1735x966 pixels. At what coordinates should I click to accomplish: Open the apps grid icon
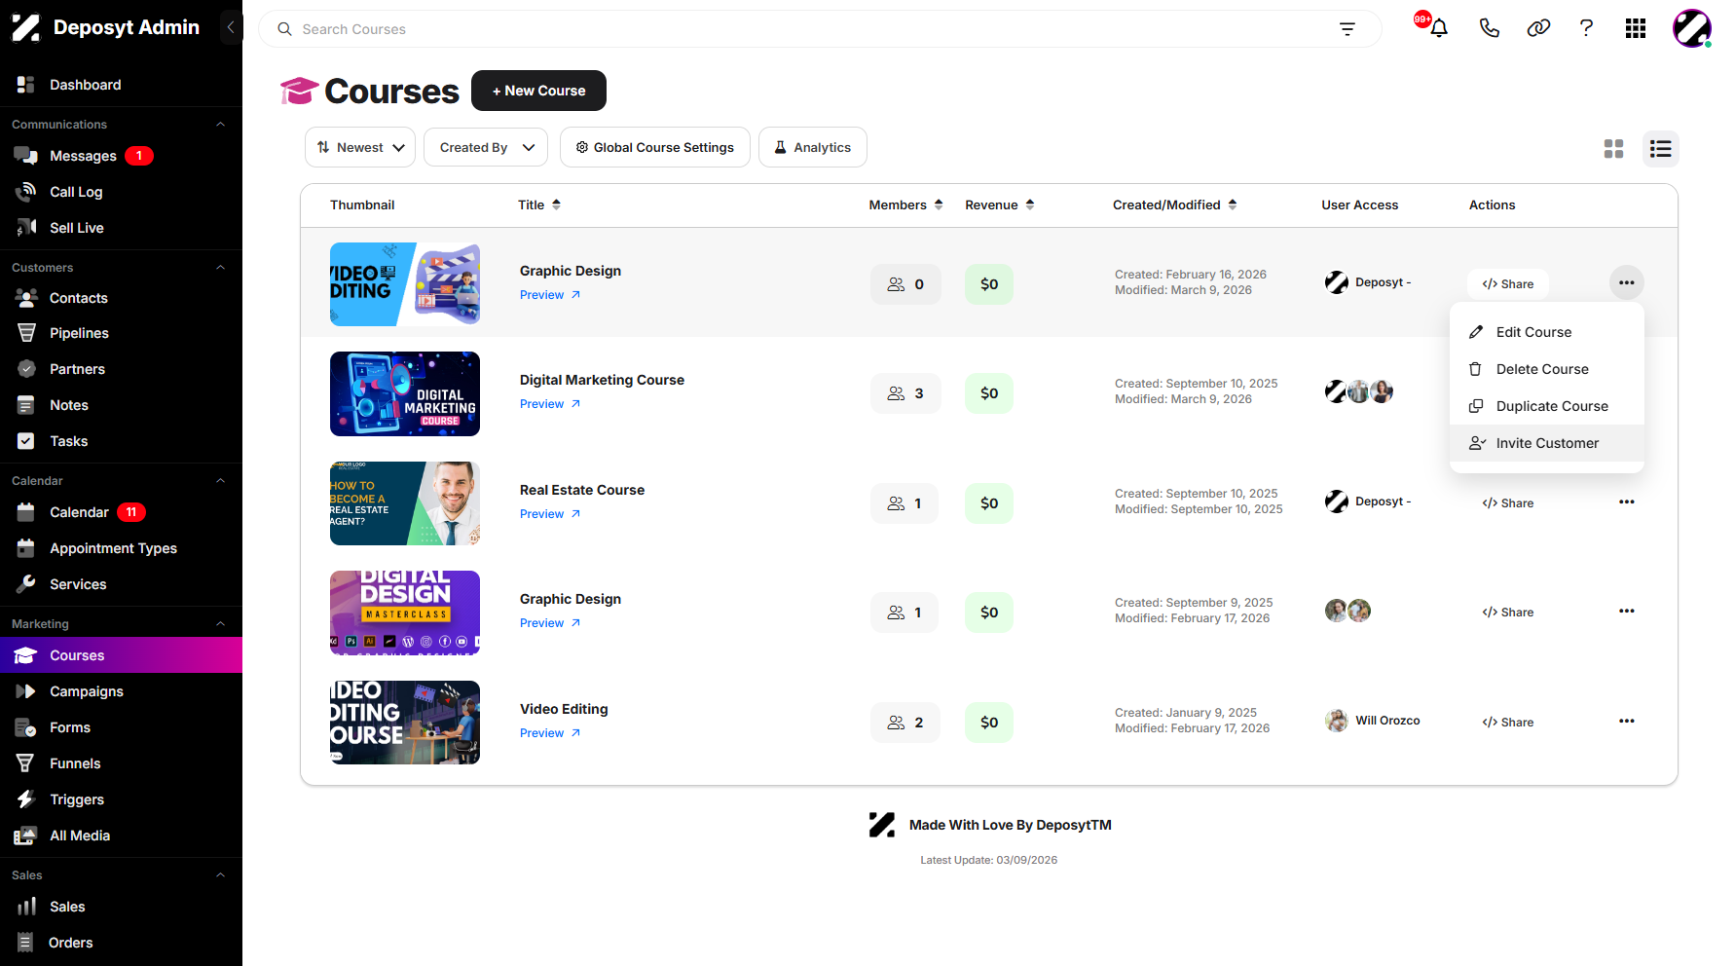pyautogui.click(x=1636, y=28)
